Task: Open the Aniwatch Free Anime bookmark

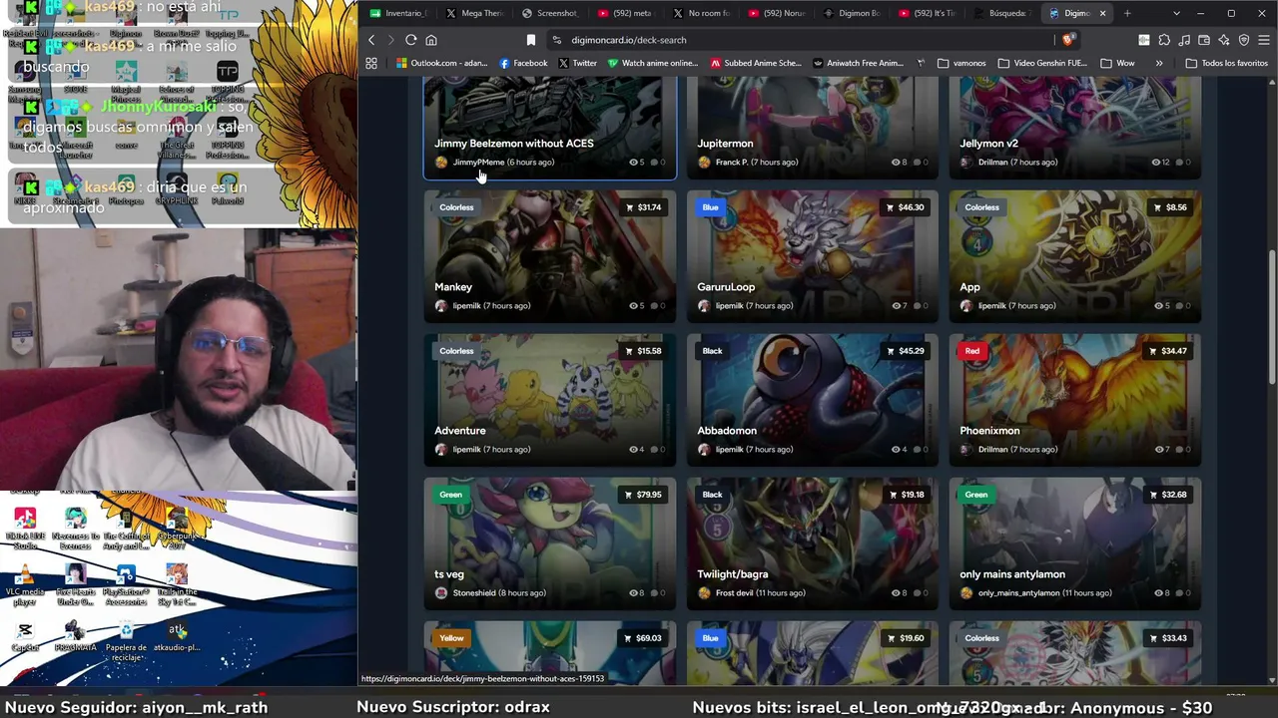Action: coord(857,63)
